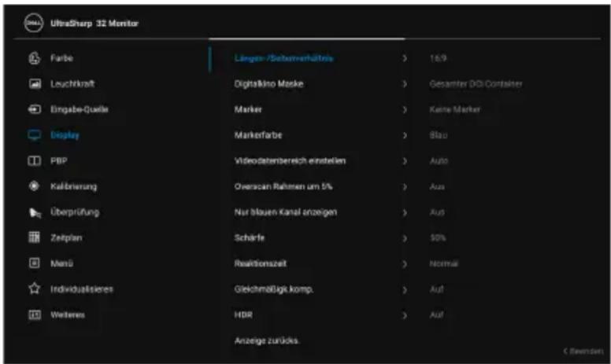Select the Kalibrierung icon
611x364 pixels.
pyautogui.click(x=35, y=186)
